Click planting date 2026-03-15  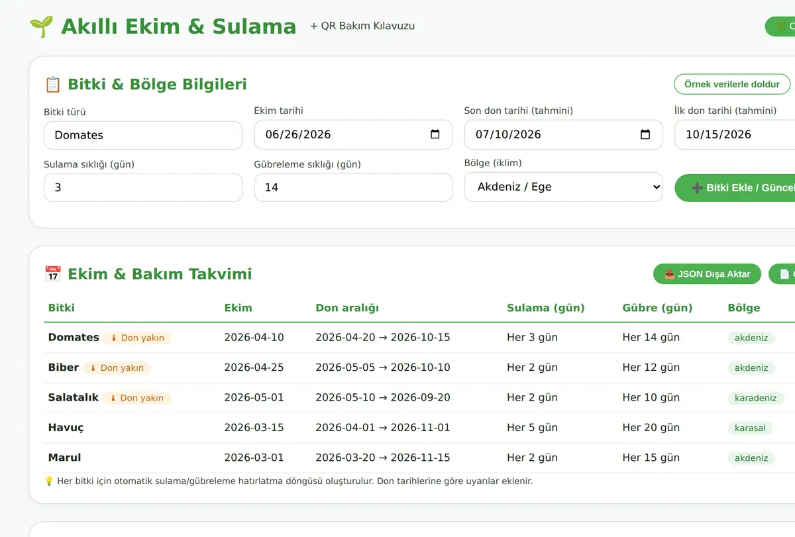[x=254, y=428]
